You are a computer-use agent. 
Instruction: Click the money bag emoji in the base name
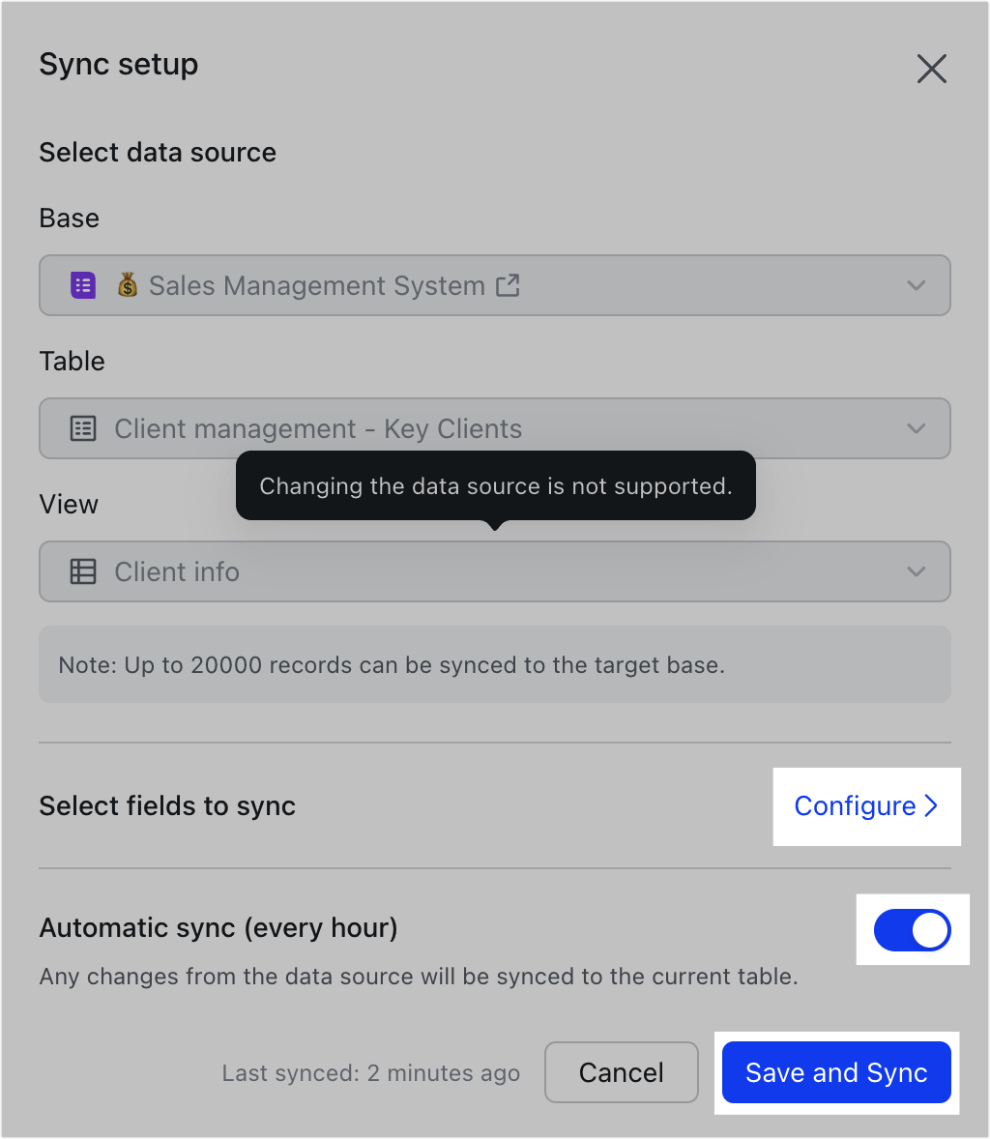click(x=127, y=285)
